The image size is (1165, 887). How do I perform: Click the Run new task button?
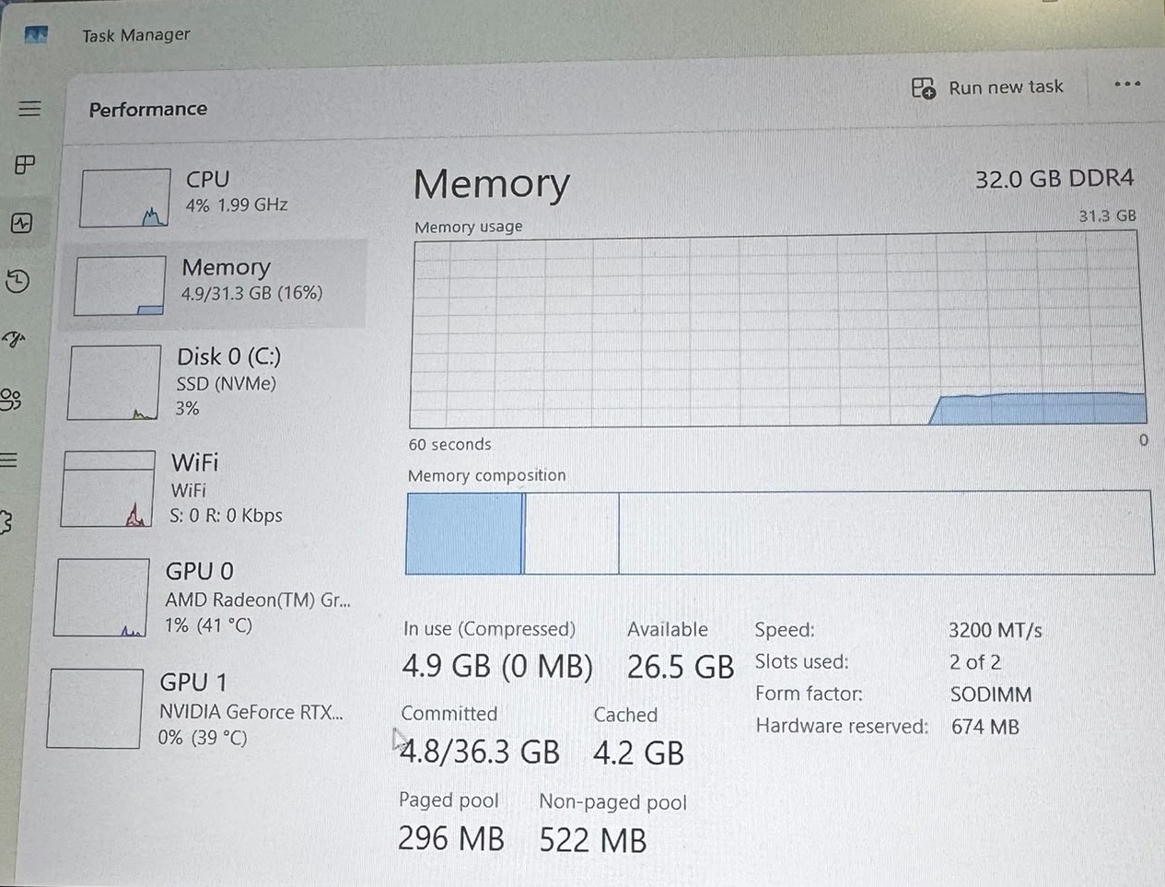coord(987,88)
